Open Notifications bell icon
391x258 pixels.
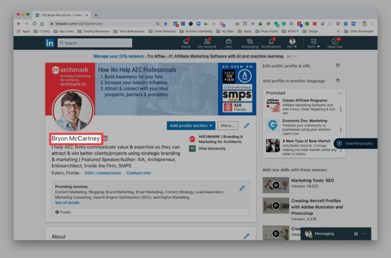tap(271, 41)
